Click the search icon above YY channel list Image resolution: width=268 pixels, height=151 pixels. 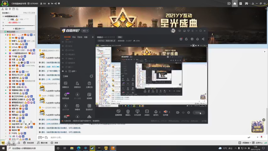[17, 9]
